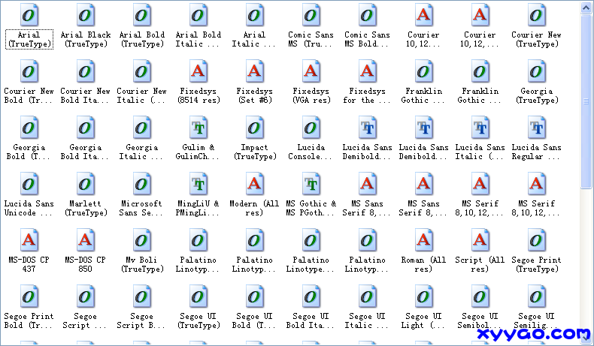The height and width of the screenshot is (346, 594).
Task: Select the Lucida Sans Regular font icon
Action: pyautogui.click(x=537, y=128)
